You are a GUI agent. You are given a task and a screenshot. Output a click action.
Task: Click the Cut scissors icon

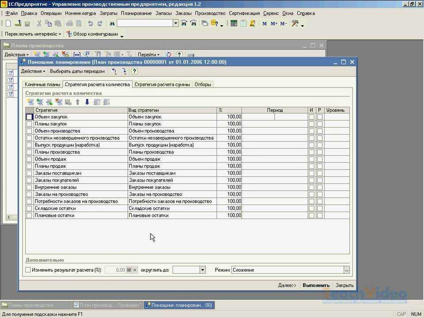(x=39, y=23)
